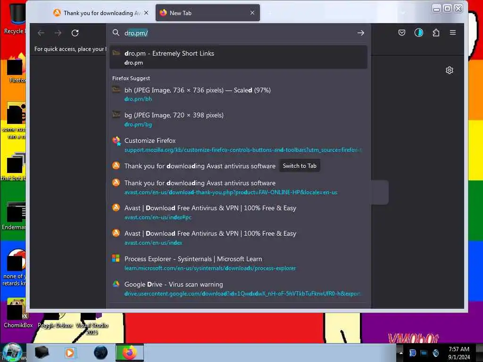
Task: Open the black box taskbar icon
Action: point(42,353)
